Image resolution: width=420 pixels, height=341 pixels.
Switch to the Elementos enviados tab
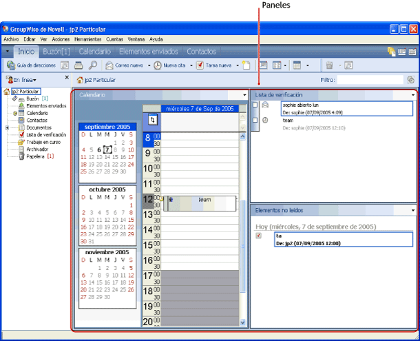pos(149,52)
